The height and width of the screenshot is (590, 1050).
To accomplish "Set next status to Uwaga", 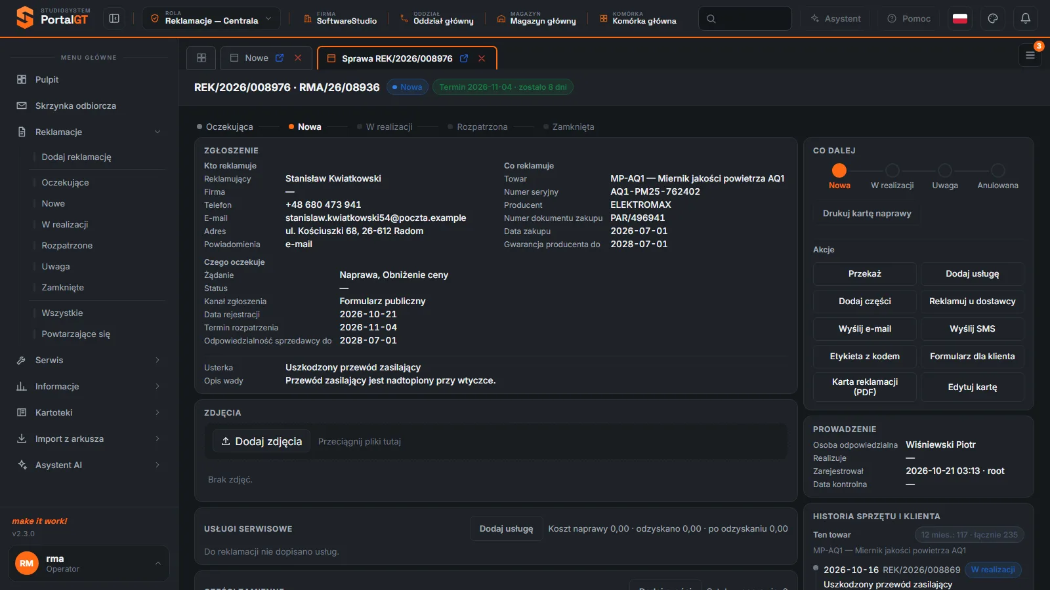I will coord(945,176).
